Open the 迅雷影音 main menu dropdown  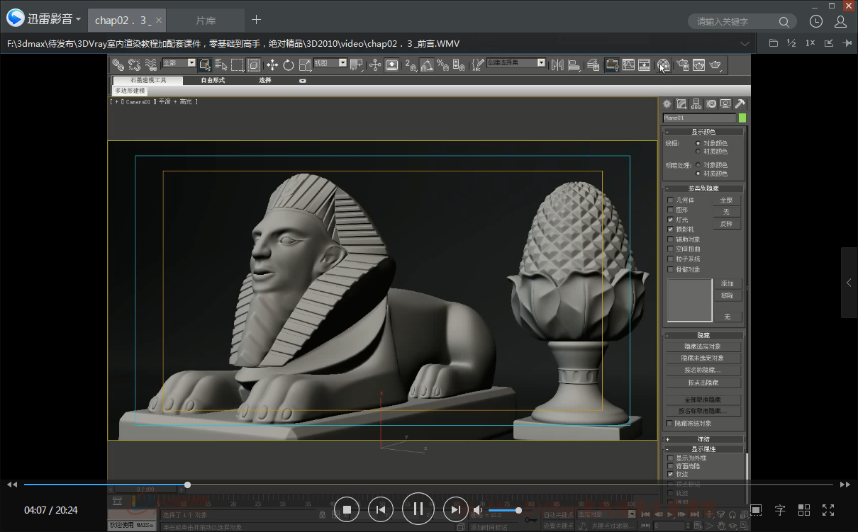coord(43,19)
